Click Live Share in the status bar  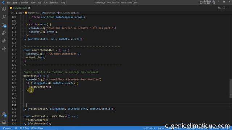click(37, 128)
